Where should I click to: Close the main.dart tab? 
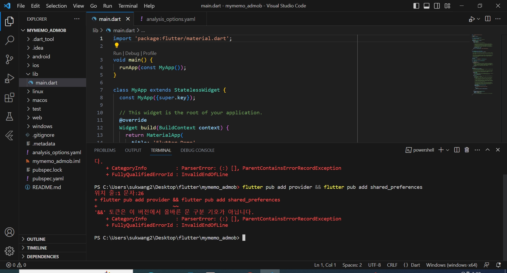click(128, 19)
